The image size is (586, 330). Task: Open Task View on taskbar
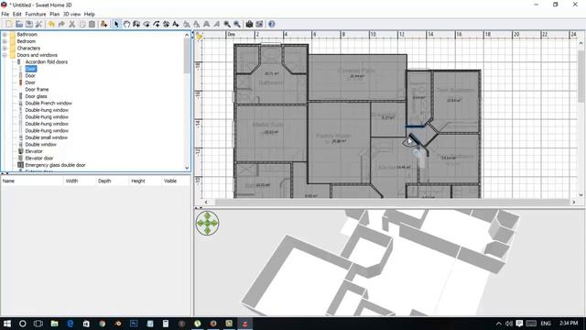click(x=38, y=324)
